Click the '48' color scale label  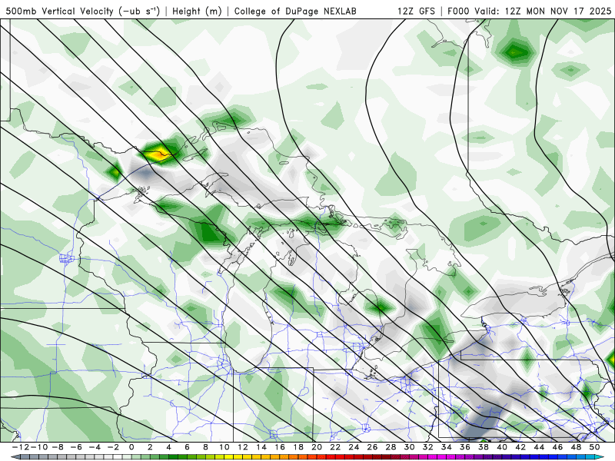click(x=576, y=447)
